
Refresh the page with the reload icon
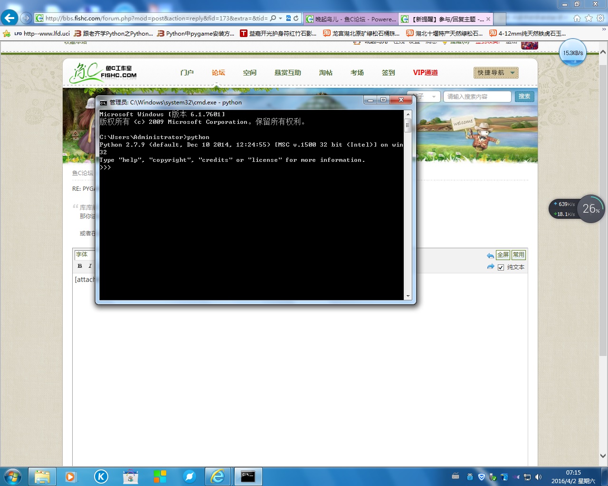click(296, 18)
